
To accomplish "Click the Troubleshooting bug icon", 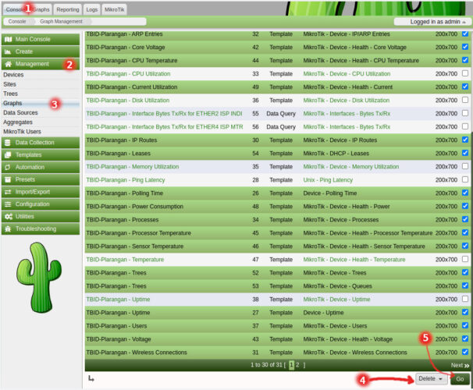I will tap(9, 229).
